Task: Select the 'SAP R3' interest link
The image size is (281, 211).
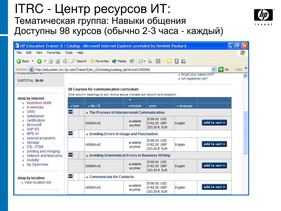Action: pos(33,129)
